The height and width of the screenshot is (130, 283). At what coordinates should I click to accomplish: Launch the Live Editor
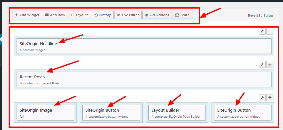[128, 15]
